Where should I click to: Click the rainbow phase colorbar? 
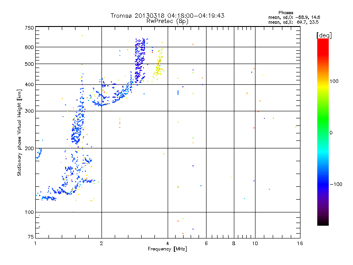(x=323, y=132)
